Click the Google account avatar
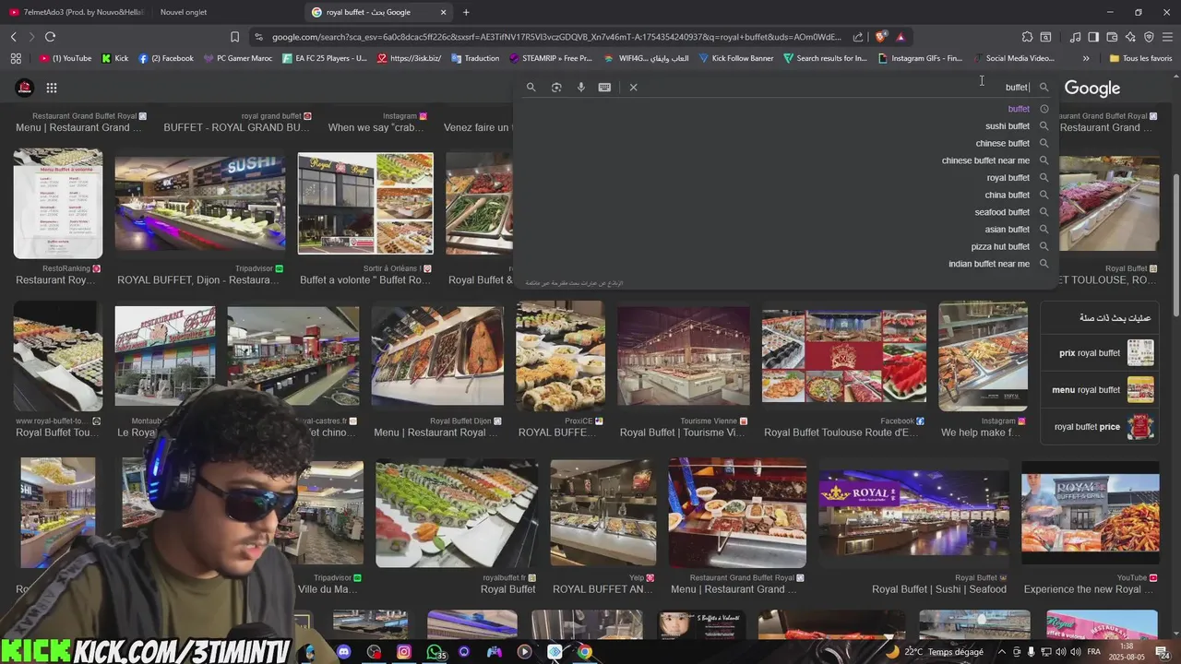 tap(25, 88)
